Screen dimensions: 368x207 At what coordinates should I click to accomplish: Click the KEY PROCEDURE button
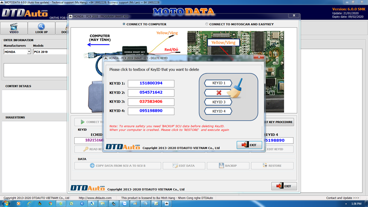point(279,122)
